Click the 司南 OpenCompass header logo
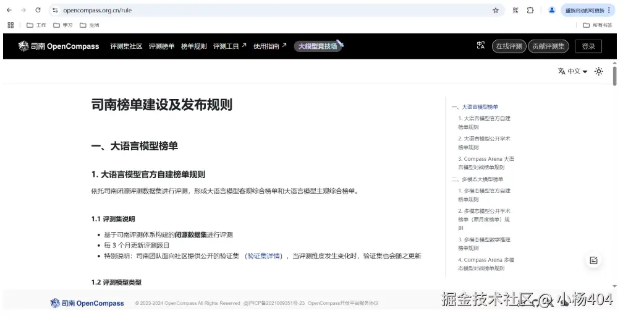The height and width of the screenshot is (318, 623). point(58,46)
